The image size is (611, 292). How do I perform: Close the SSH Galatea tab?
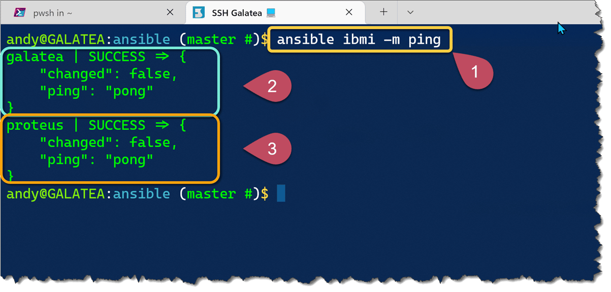349,13
